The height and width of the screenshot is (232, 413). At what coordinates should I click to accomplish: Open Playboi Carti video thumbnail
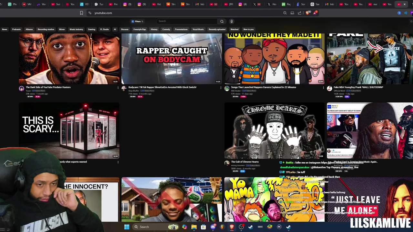[370, 130]
